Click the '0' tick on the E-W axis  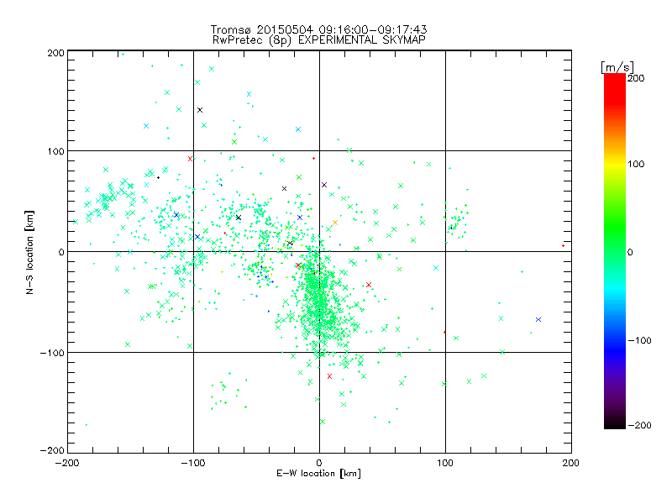tap(319, 463)
